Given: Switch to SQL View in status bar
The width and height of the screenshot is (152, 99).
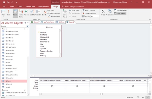Looking at the screenshot, I should pyautogui.click(x=143, y=97).
